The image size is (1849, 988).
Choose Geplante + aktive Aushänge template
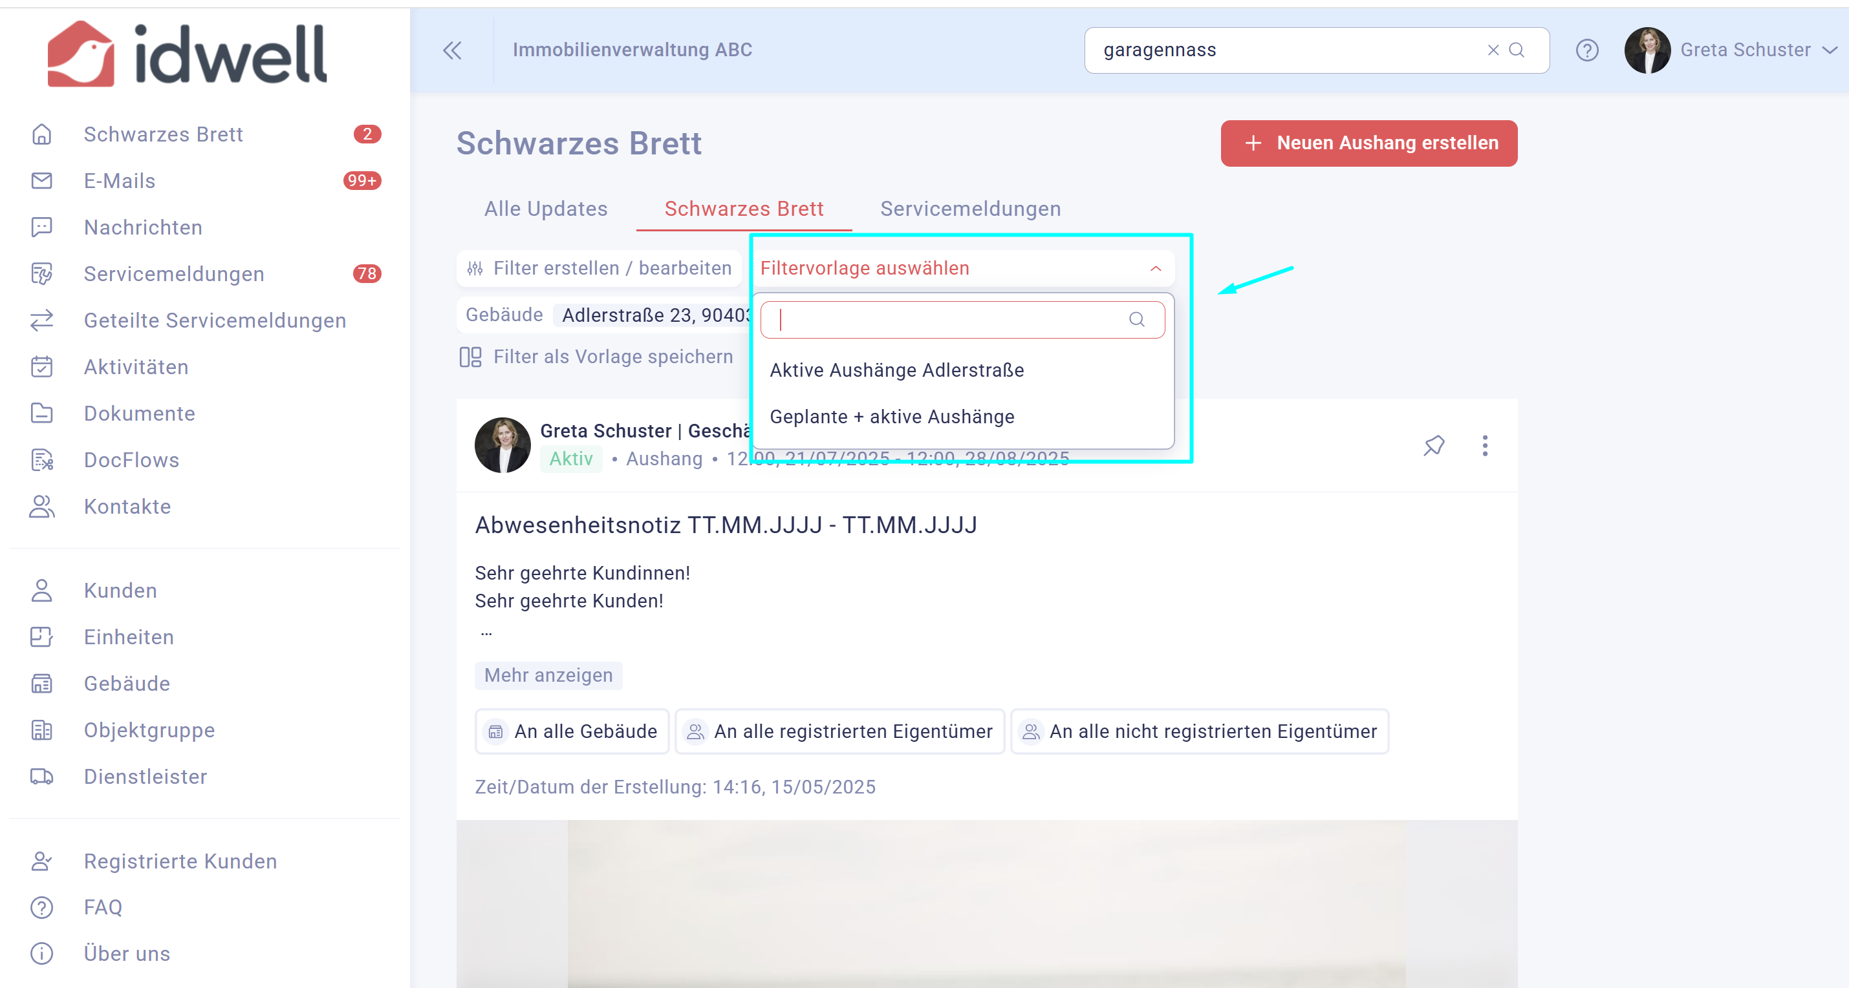891,417
